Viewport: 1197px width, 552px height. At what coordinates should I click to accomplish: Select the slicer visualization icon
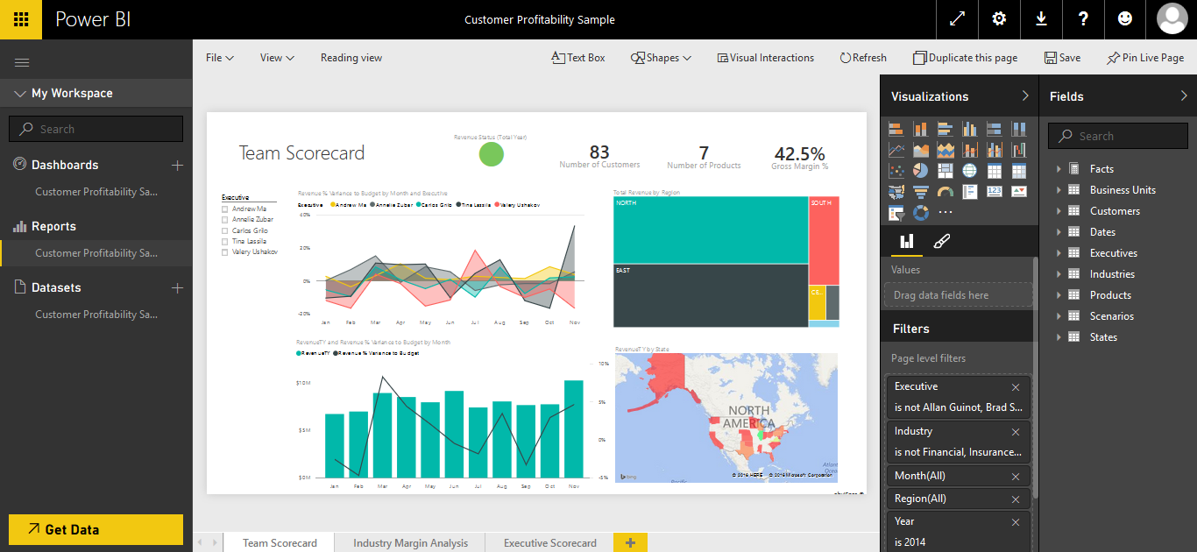coord(896,213)
